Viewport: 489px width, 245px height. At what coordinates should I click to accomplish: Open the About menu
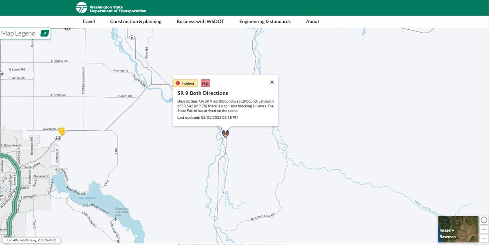(312, 21)
